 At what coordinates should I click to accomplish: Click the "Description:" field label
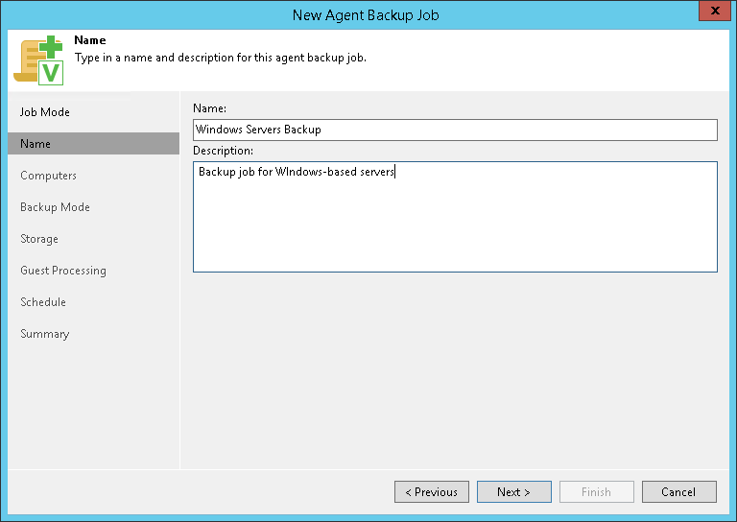(223, 151)
